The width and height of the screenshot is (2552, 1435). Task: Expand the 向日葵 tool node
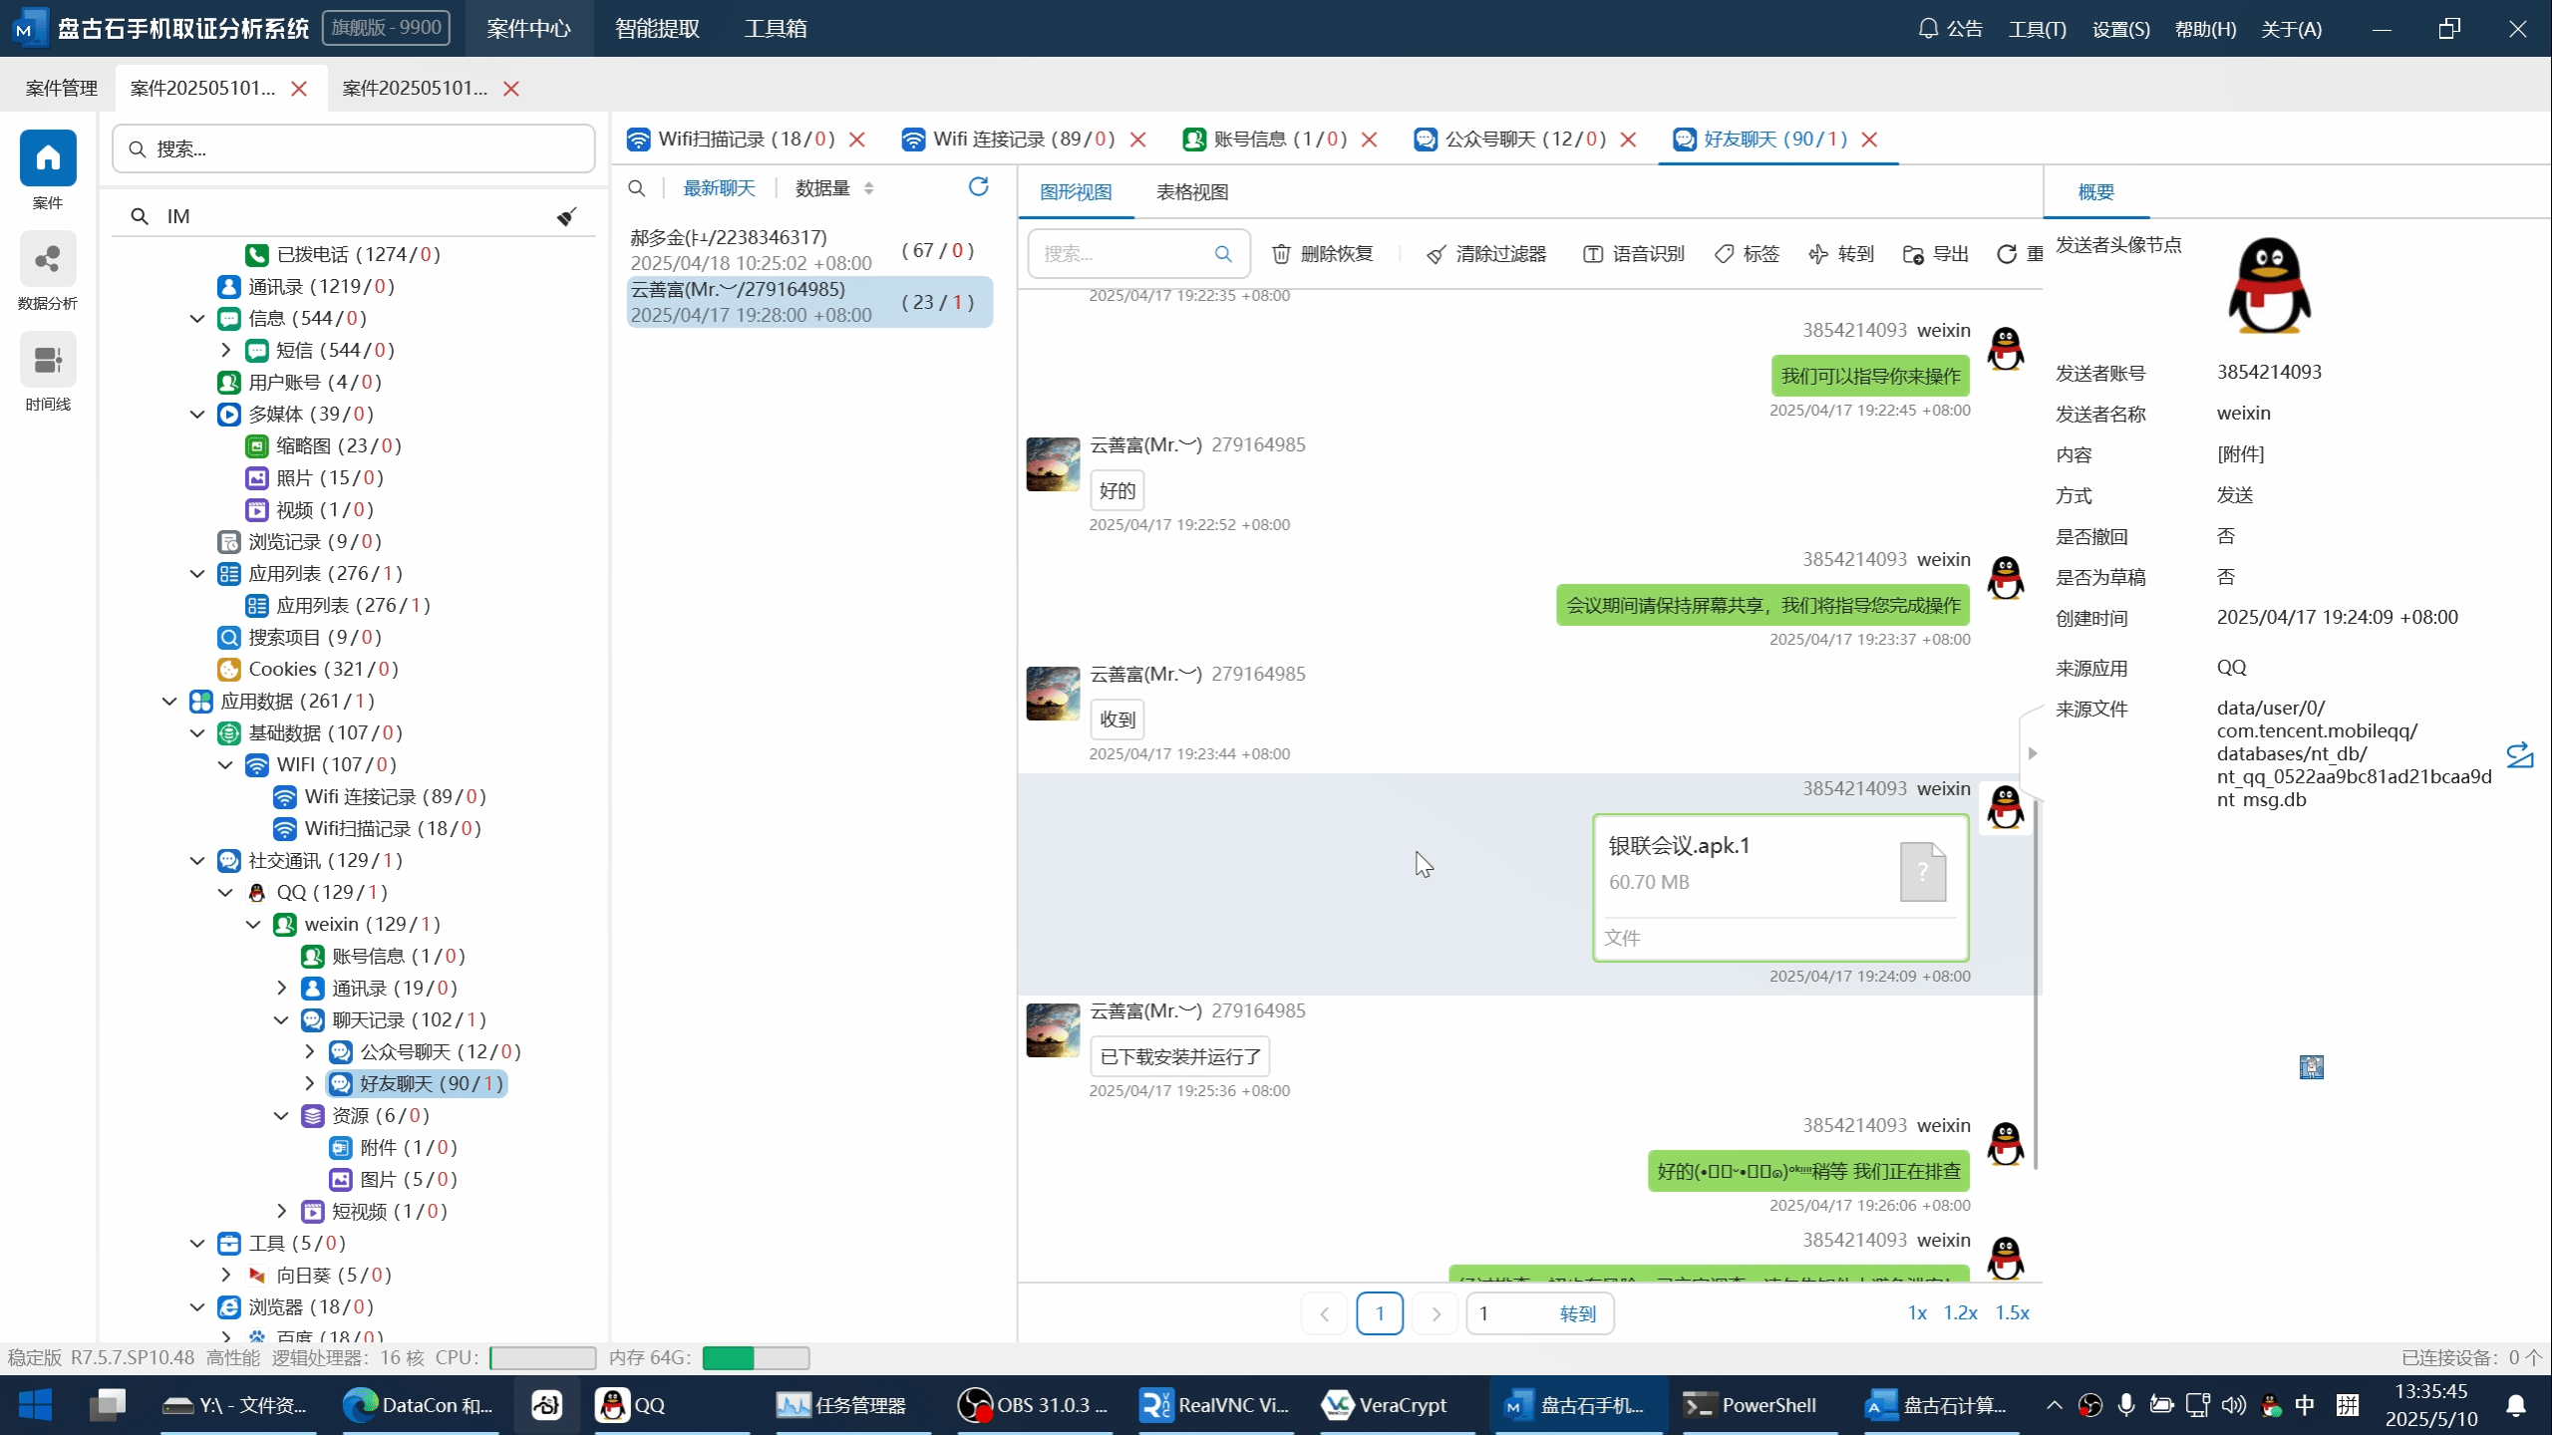(226, 1275)
